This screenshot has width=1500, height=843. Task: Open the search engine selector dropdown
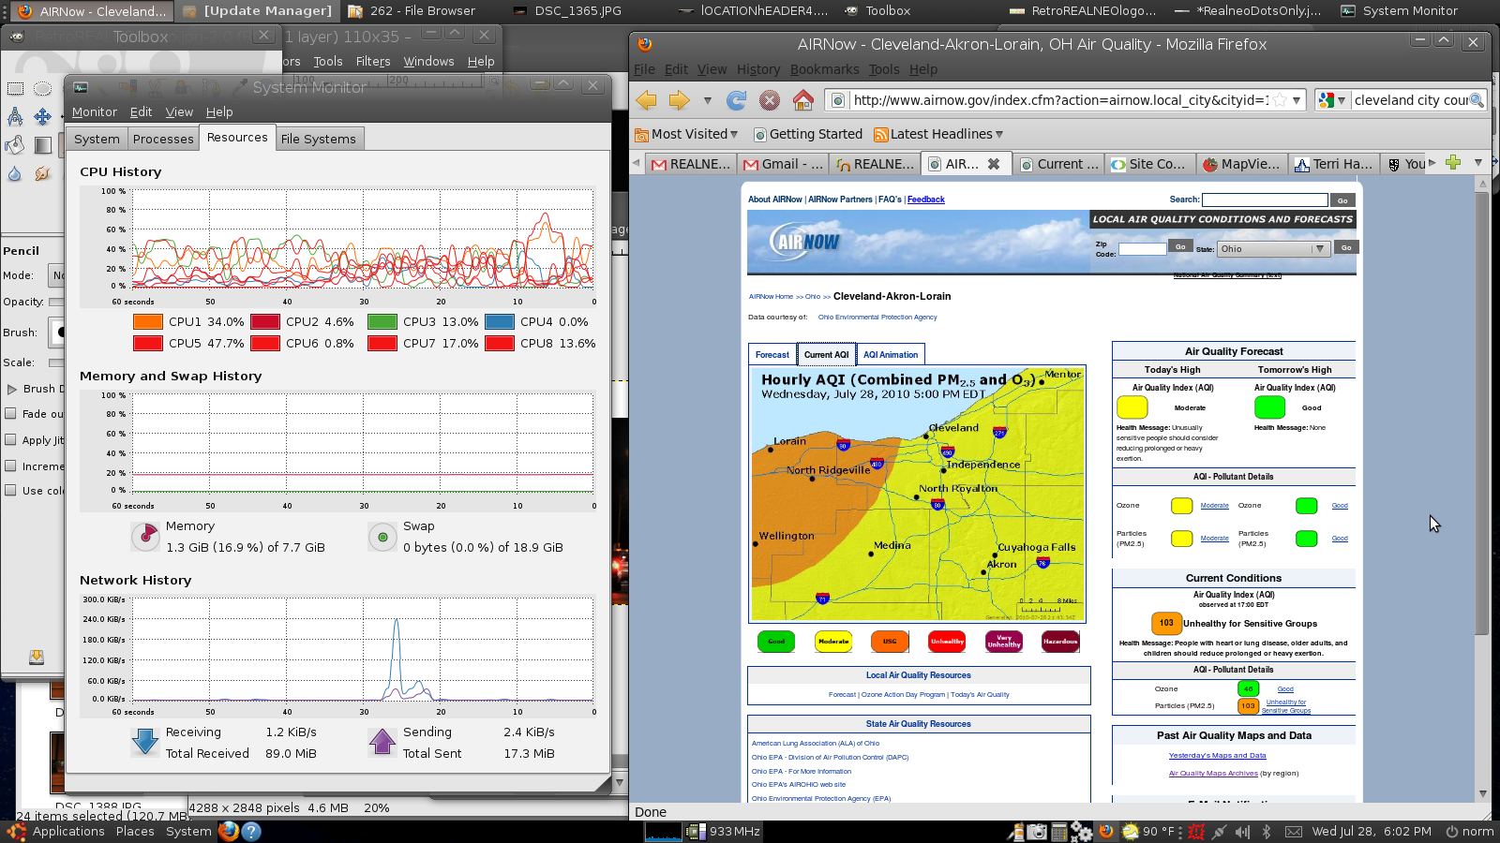(x=1331, y=100)
